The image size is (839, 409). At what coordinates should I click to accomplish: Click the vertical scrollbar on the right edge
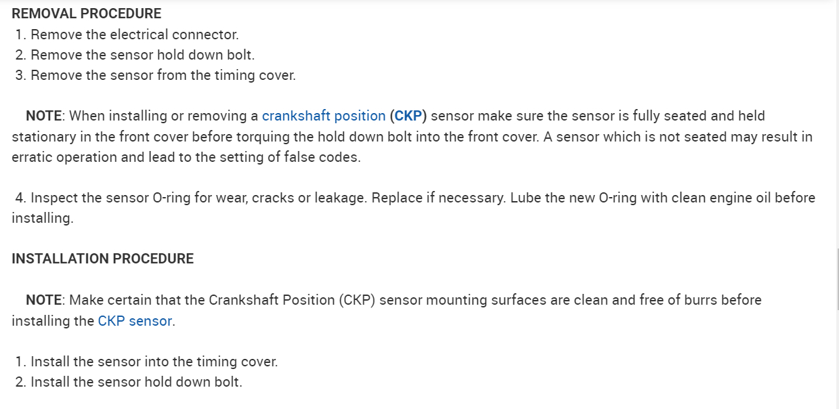click(838, 278)
